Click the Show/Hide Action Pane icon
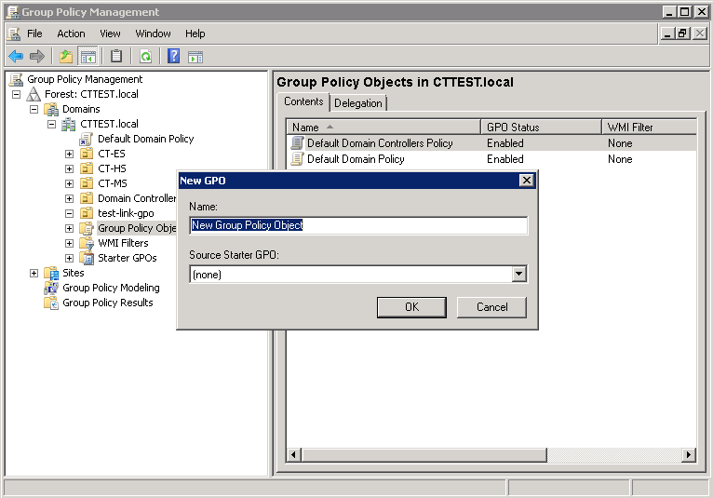Viewport: 713px width, 498px height. coord(195,56)
